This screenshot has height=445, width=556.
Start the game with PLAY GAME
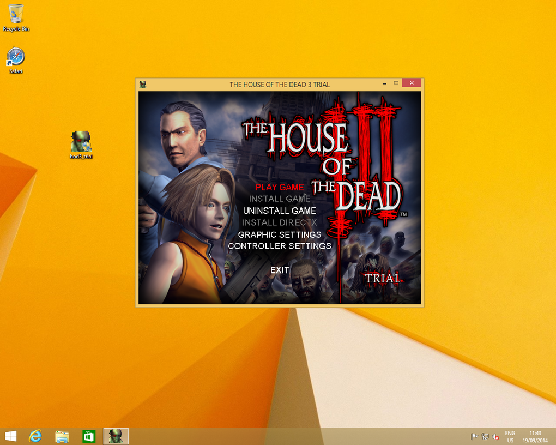(x=280, y=187)
